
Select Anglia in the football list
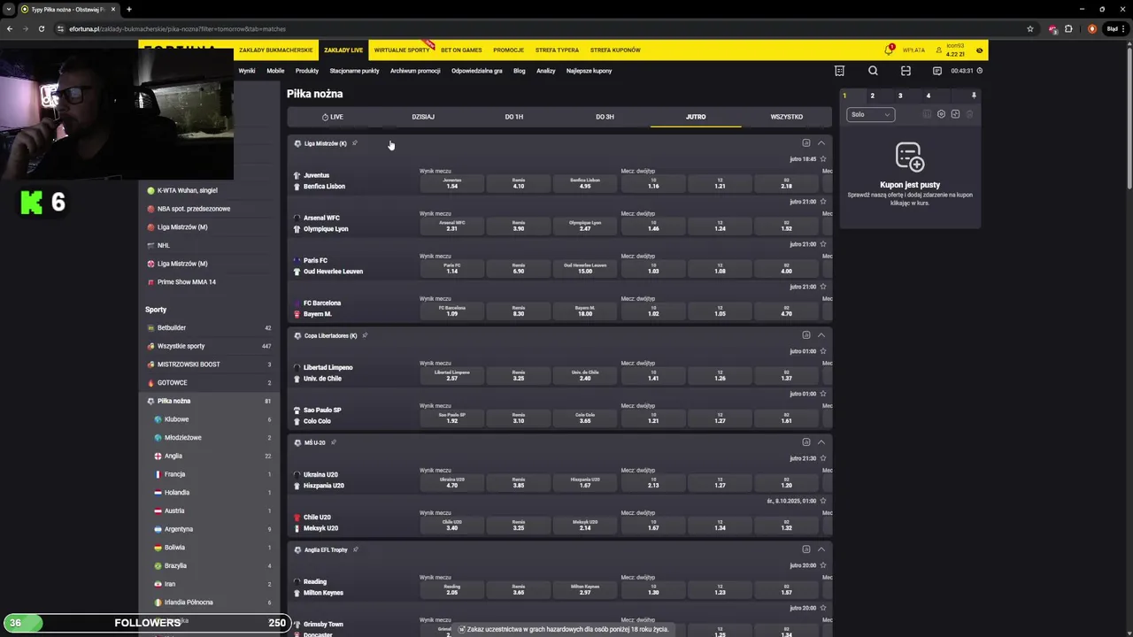209,456
